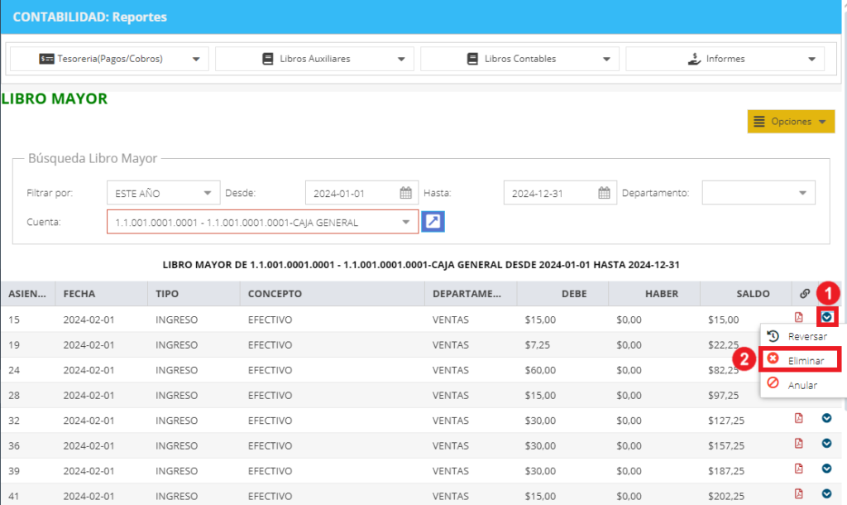Expand actions chevron for asiento 39
The width and height of the screenshot is (847, 505).
click(826, 469)
